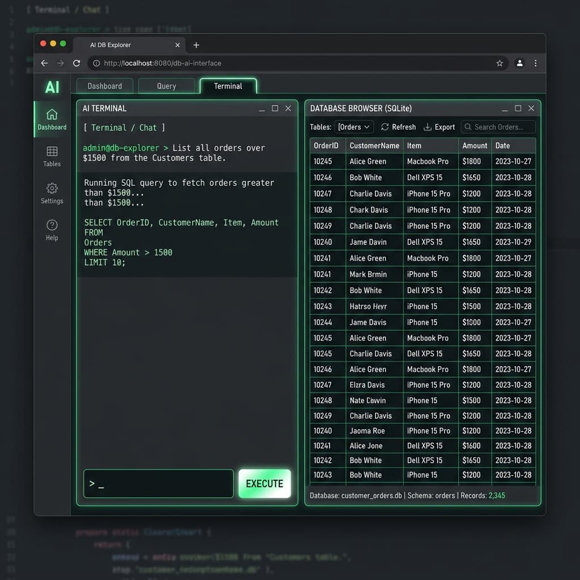
Task: Open the Settings gear in sidebar
Action: 52,188
